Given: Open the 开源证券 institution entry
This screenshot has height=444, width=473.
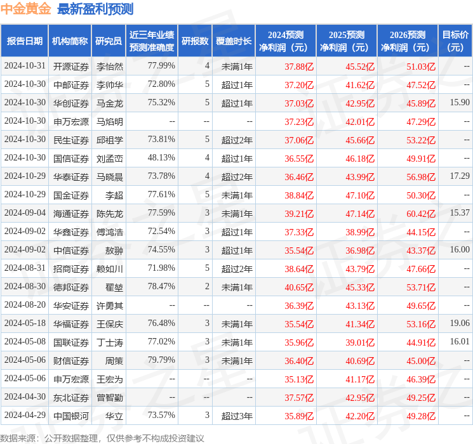Looking at the screenshot, I should [x=70, y=66].
